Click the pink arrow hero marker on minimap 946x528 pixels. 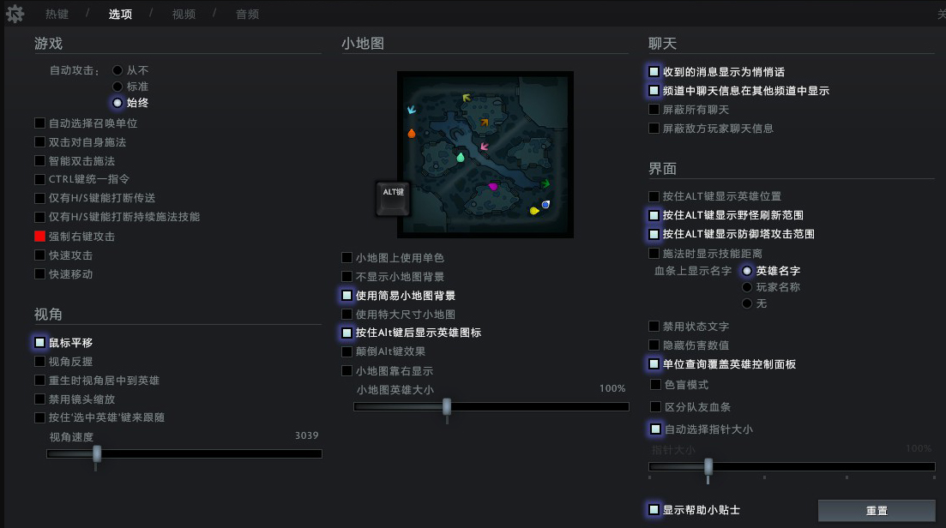tap(484, 147)
